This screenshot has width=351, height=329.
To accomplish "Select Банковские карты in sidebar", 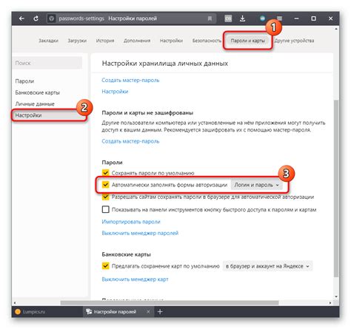I will tap(38, 92).
